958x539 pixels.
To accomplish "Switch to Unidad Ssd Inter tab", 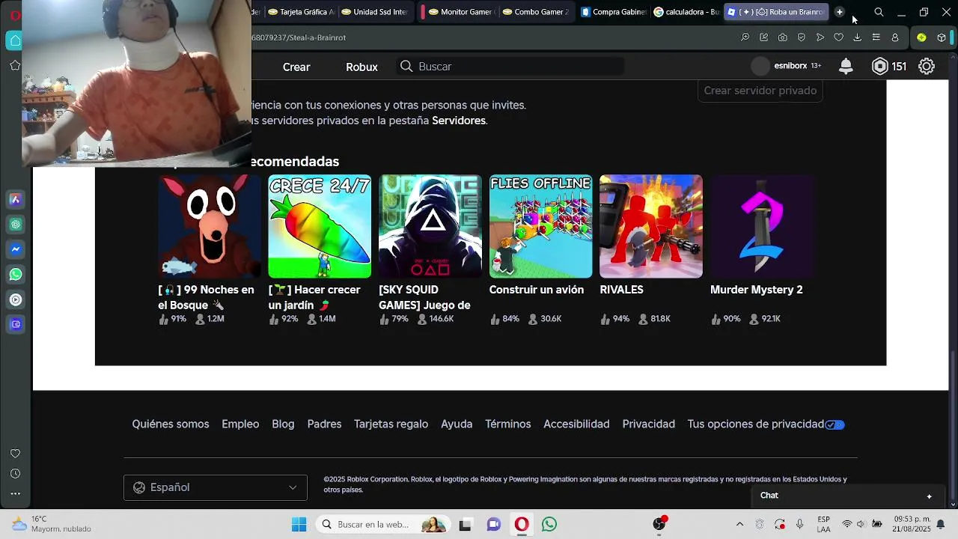I will [374, 12].
